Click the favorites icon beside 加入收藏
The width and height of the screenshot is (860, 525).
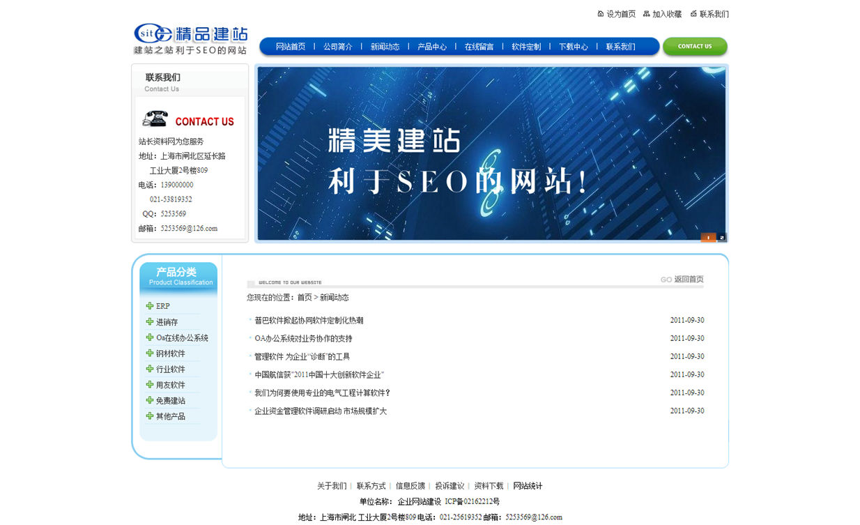click(x=647, y=13)
